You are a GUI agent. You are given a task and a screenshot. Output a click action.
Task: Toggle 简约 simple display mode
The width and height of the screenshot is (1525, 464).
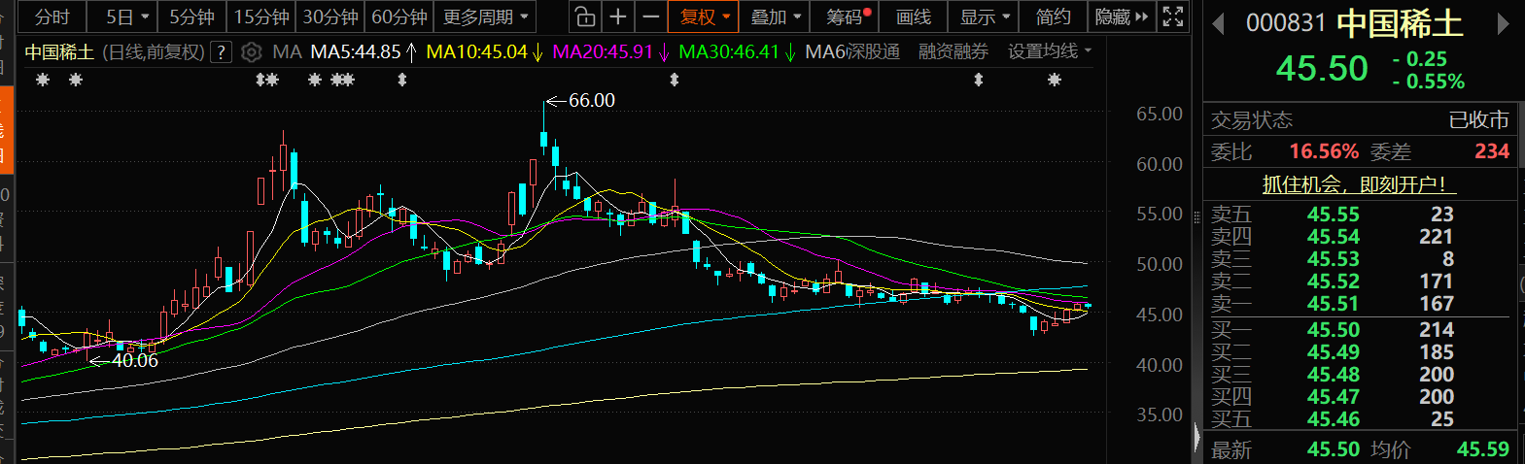[x=1053, y=17]
